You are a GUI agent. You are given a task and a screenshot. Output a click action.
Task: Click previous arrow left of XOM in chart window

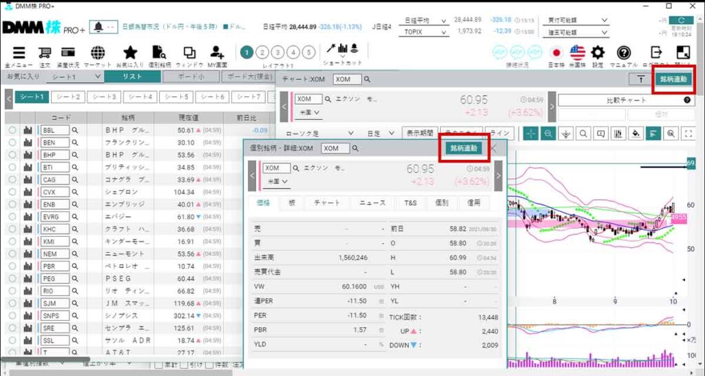coord(284,107)
